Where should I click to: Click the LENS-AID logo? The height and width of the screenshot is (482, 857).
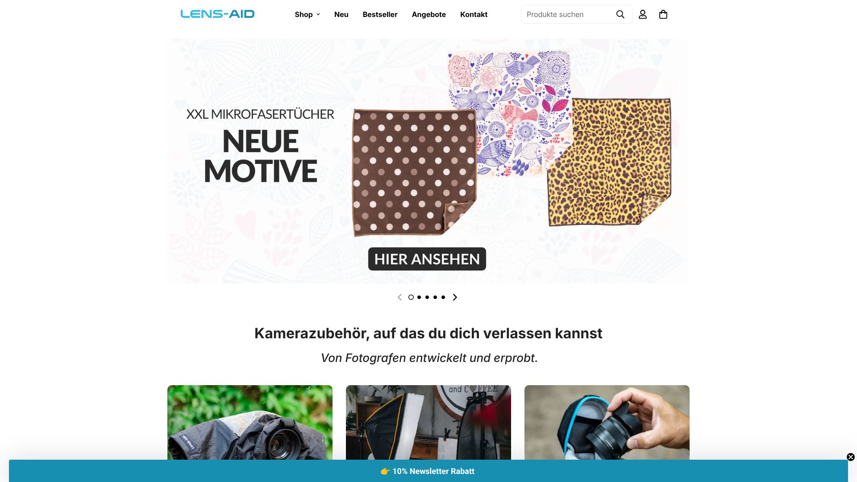(217, 14)
